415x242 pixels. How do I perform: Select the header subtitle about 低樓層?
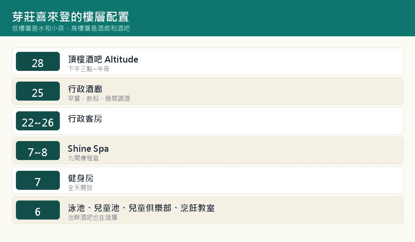pyautogui.click(x=71, y=28)
